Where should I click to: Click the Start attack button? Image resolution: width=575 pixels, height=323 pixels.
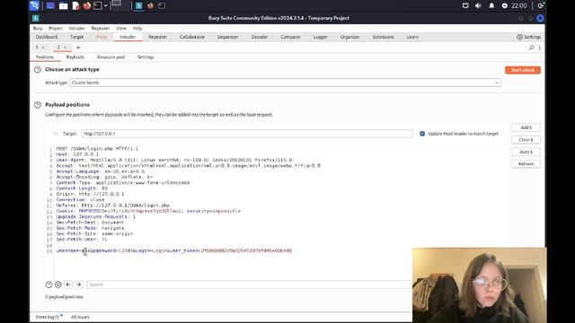coord(523,70)
